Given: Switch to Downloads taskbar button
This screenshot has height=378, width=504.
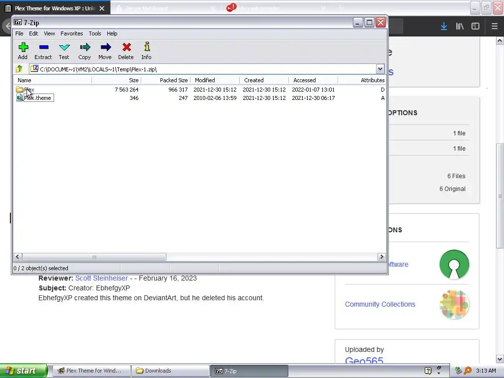Looking at the screenshot, I should tap(170, 371).
